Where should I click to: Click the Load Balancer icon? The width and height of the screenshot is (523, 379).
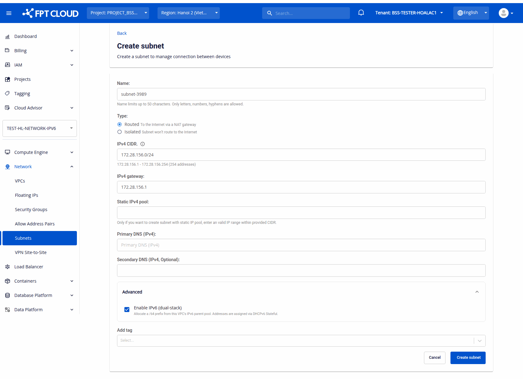click(7, 267)
